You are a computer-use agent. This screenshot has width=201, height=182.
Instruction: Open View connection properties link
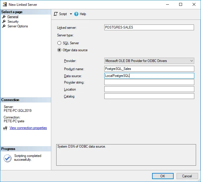[28, 128]
